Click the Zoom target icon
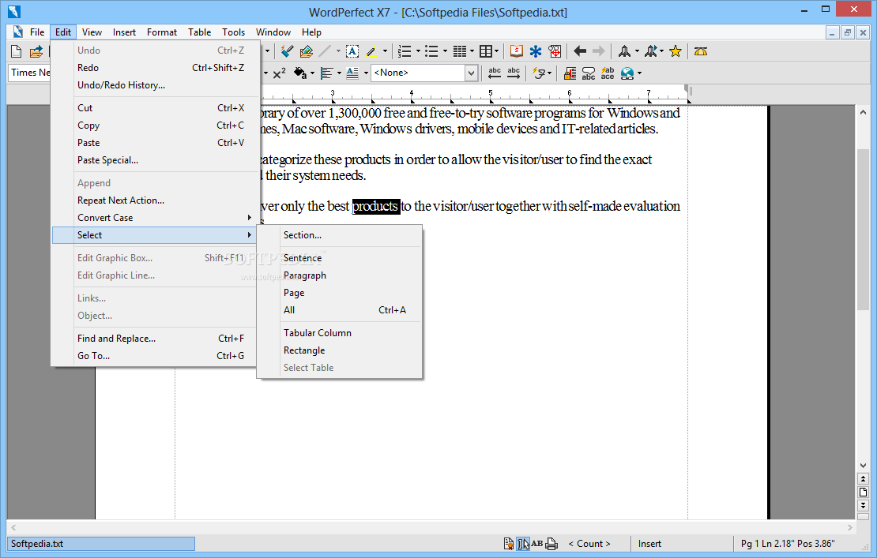Screen dimensions: 877x558 click(x=555, y=51)
